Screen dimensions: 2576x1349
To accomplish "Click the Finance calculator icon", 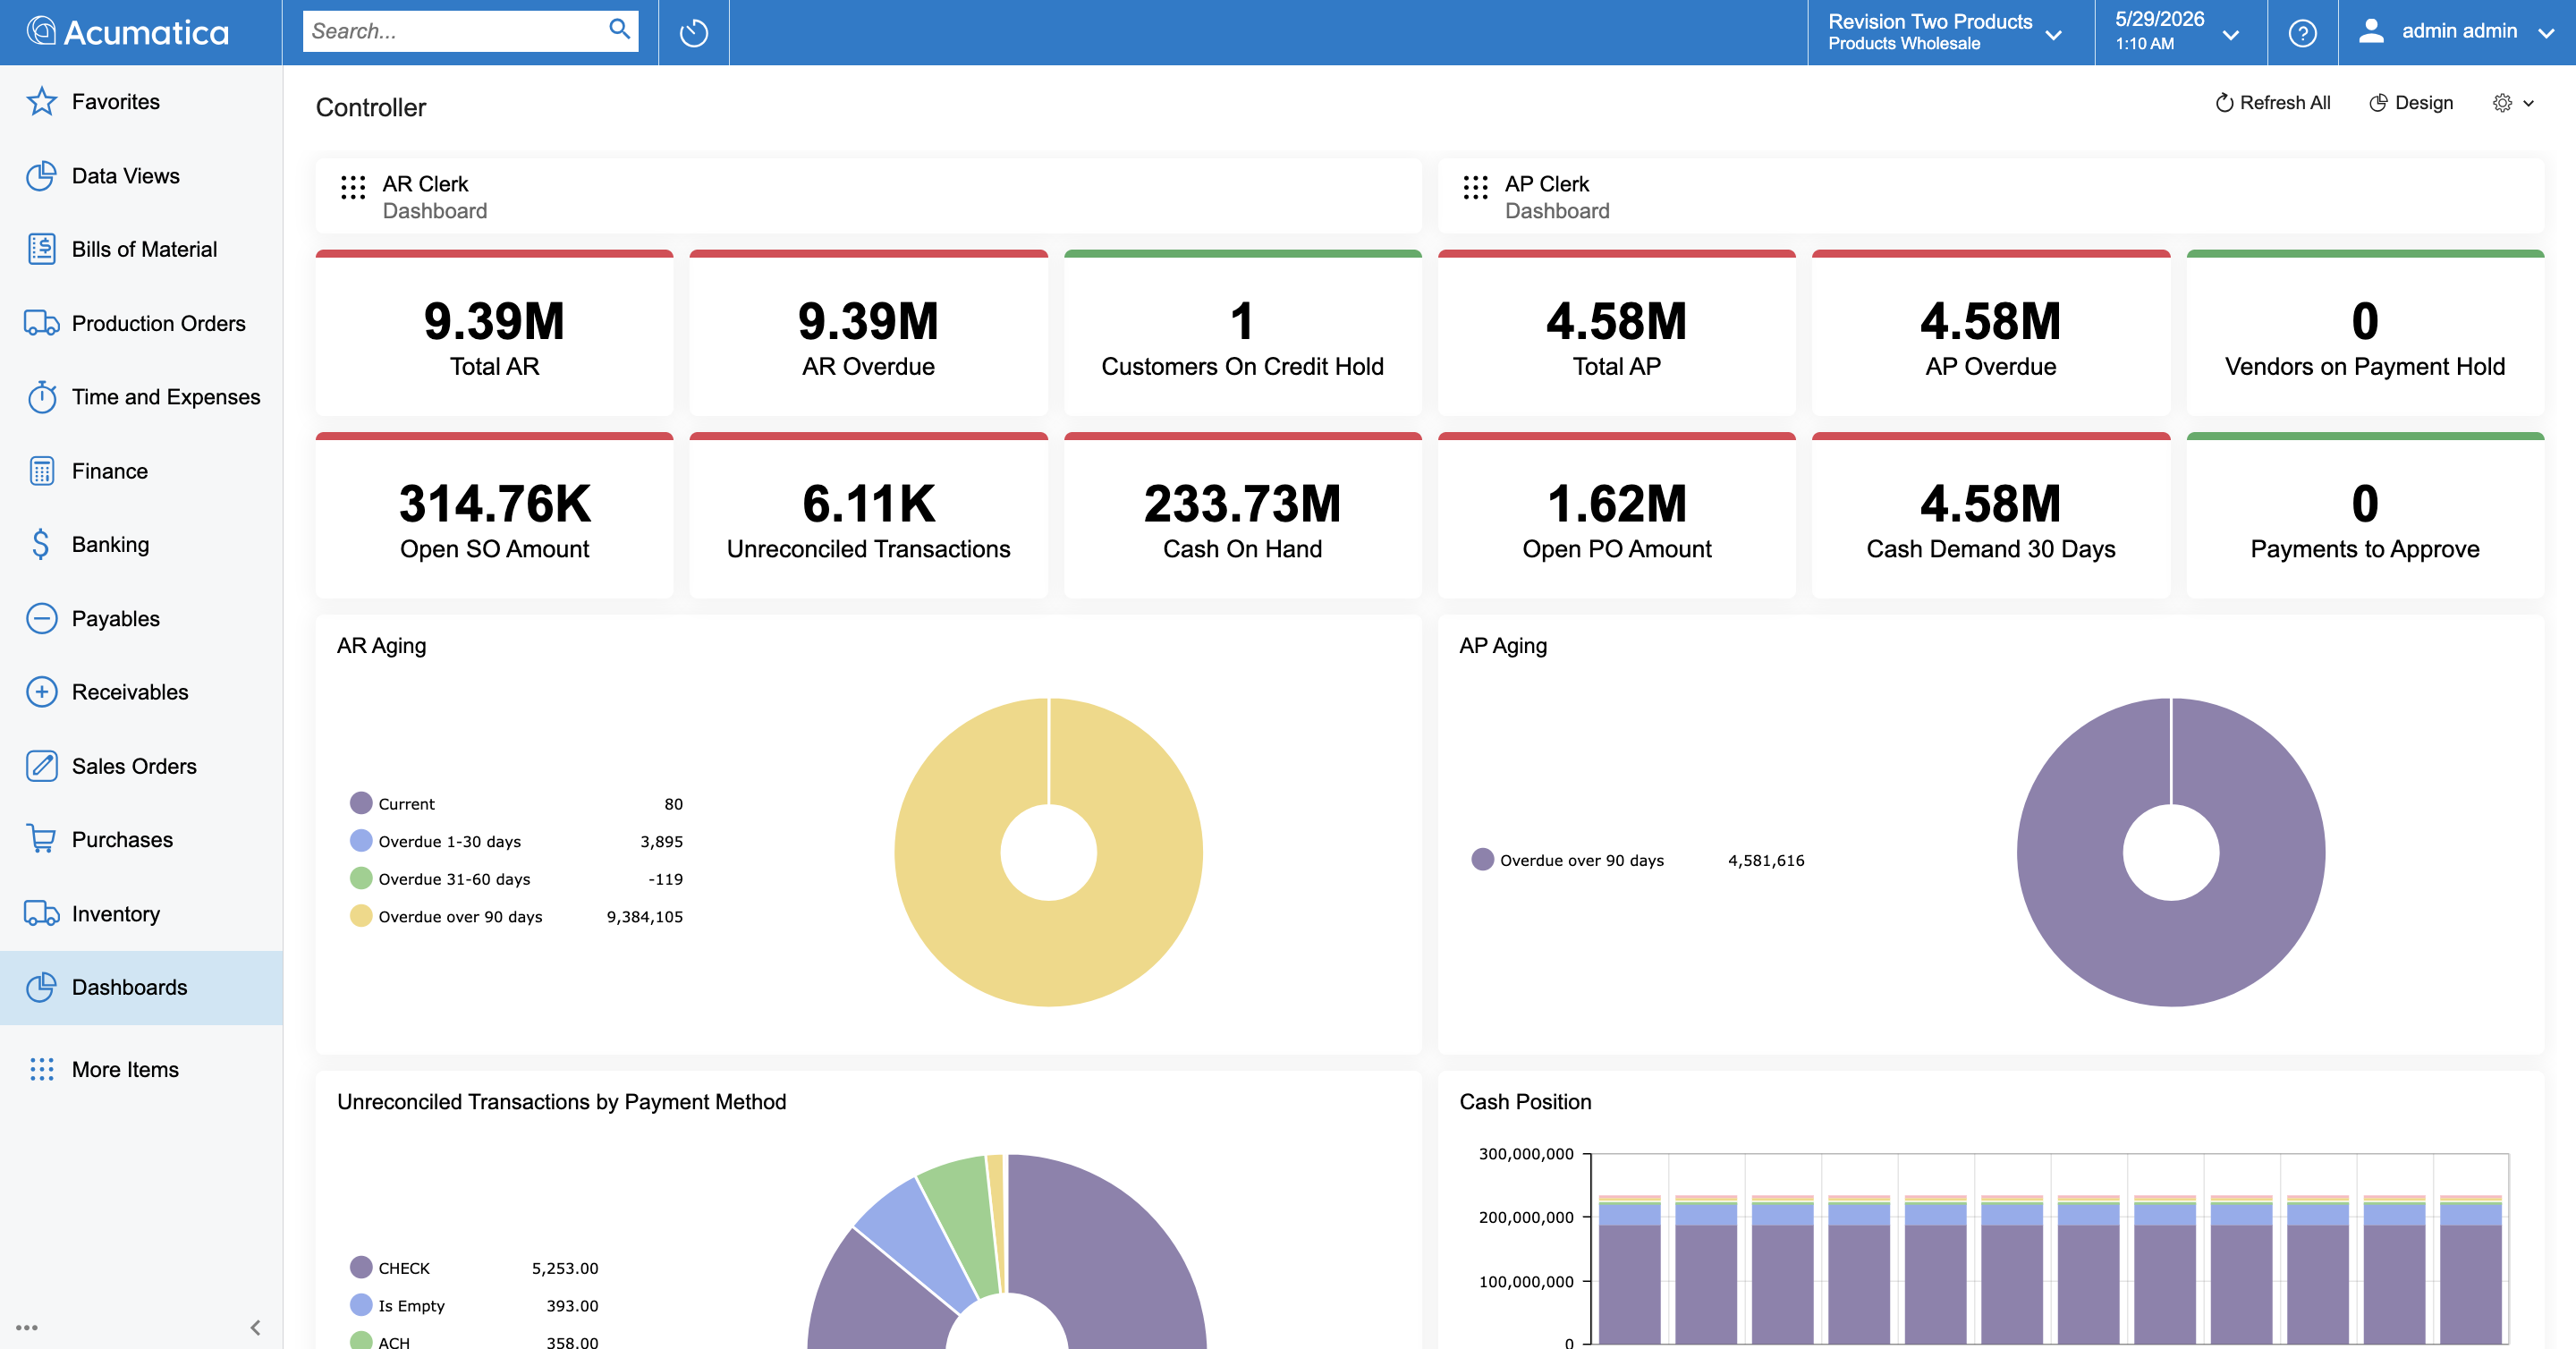I will point(41,471).
